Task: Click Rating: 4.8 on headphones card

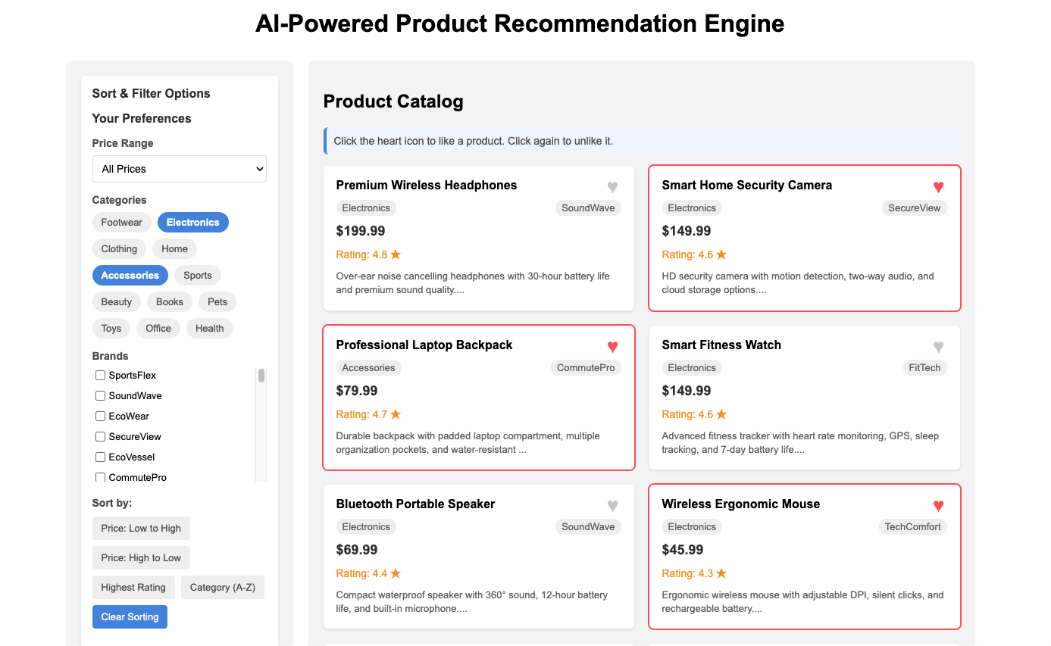Action: coord(368,254)
